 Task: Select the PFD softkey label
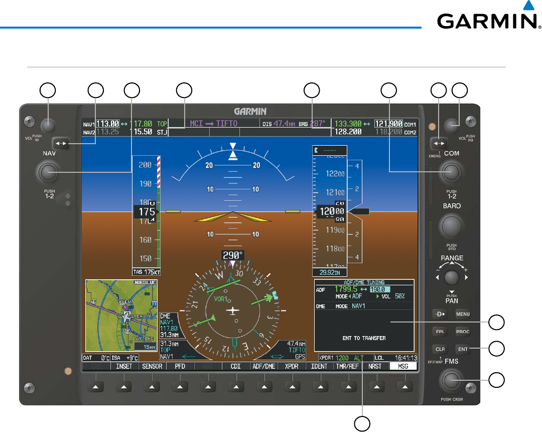[180, 366]
